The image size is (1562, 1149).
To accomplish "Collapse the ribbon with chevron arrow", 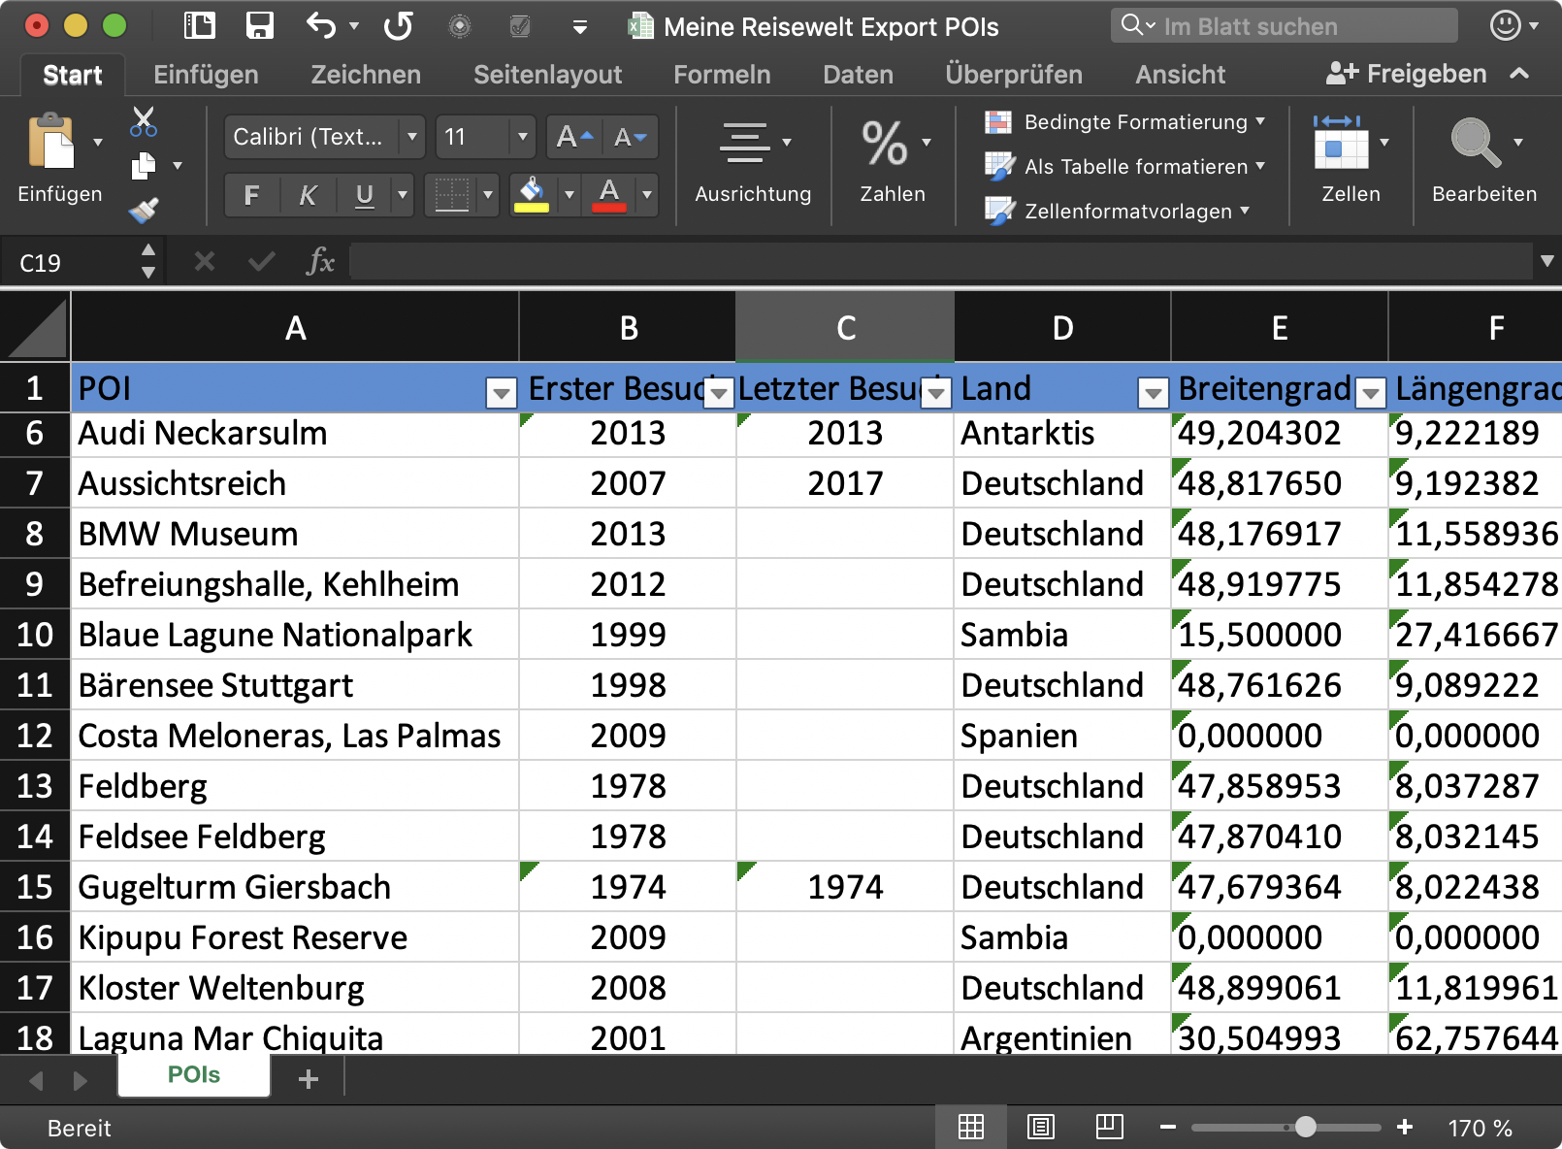I will pos(1520,74).
